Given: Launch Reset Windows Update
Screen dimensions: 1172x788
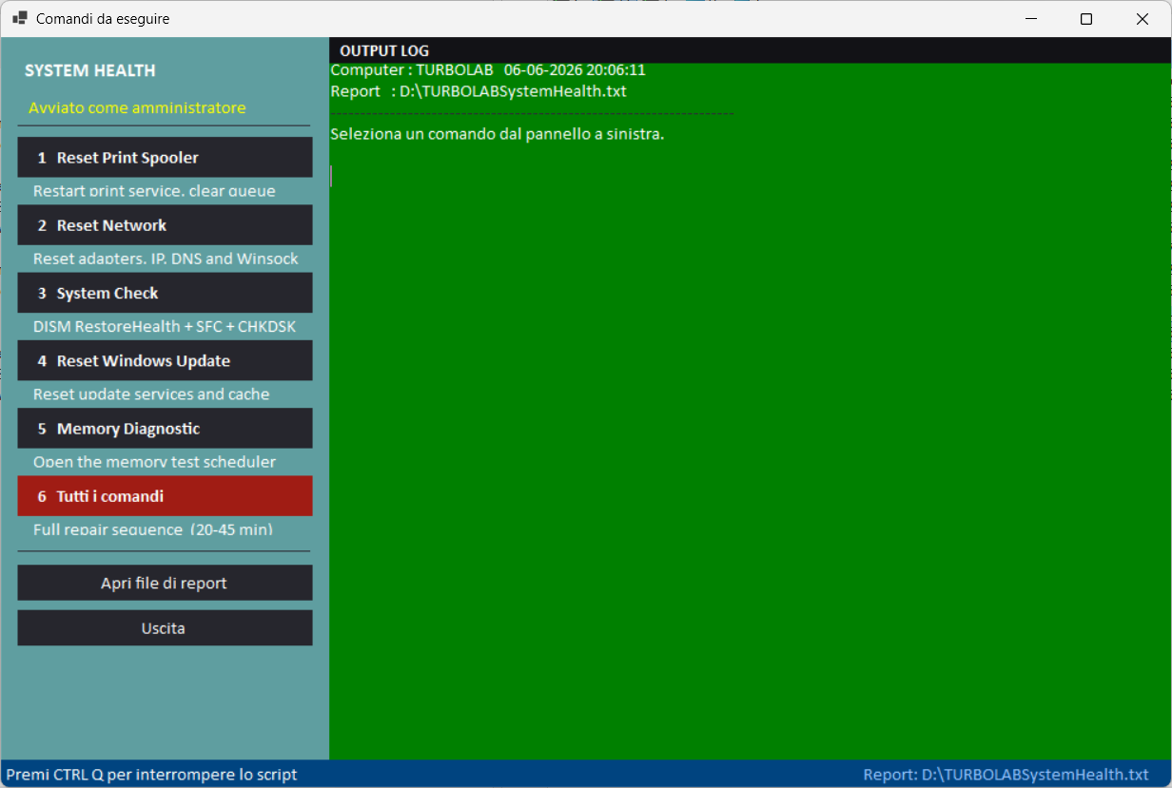Looking at the screenshot, I should [165, 361].
